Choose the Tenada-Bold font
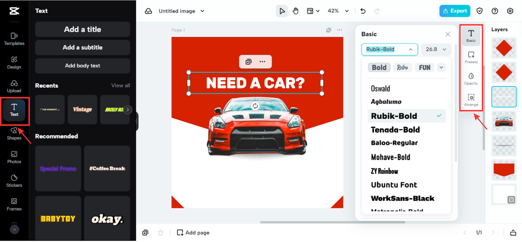 (407, 130)
